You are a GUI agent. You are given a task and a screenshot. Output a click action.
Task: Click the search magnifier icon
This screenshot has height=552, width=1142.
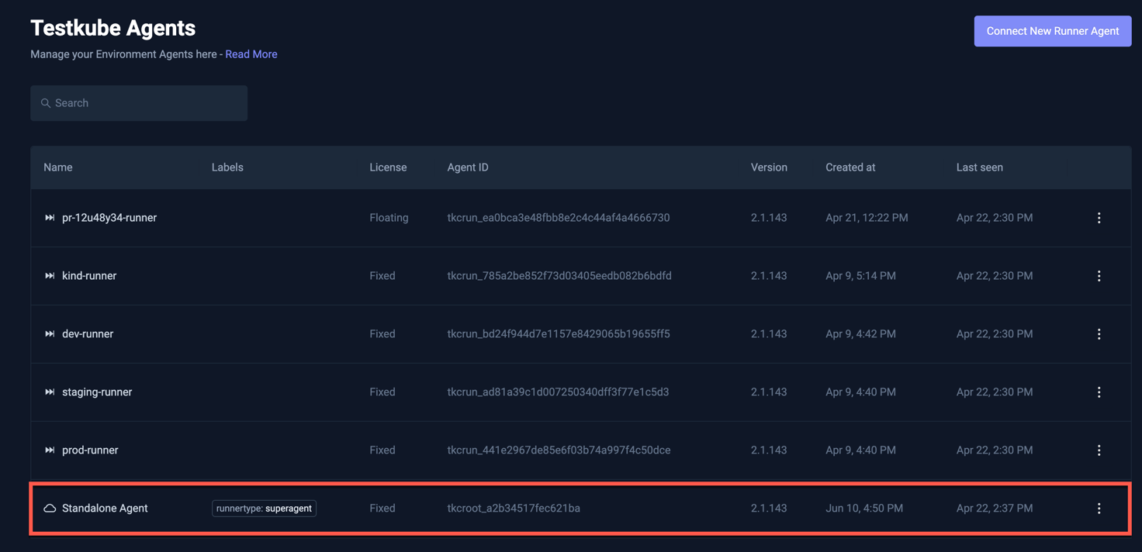tap(46, 103)
